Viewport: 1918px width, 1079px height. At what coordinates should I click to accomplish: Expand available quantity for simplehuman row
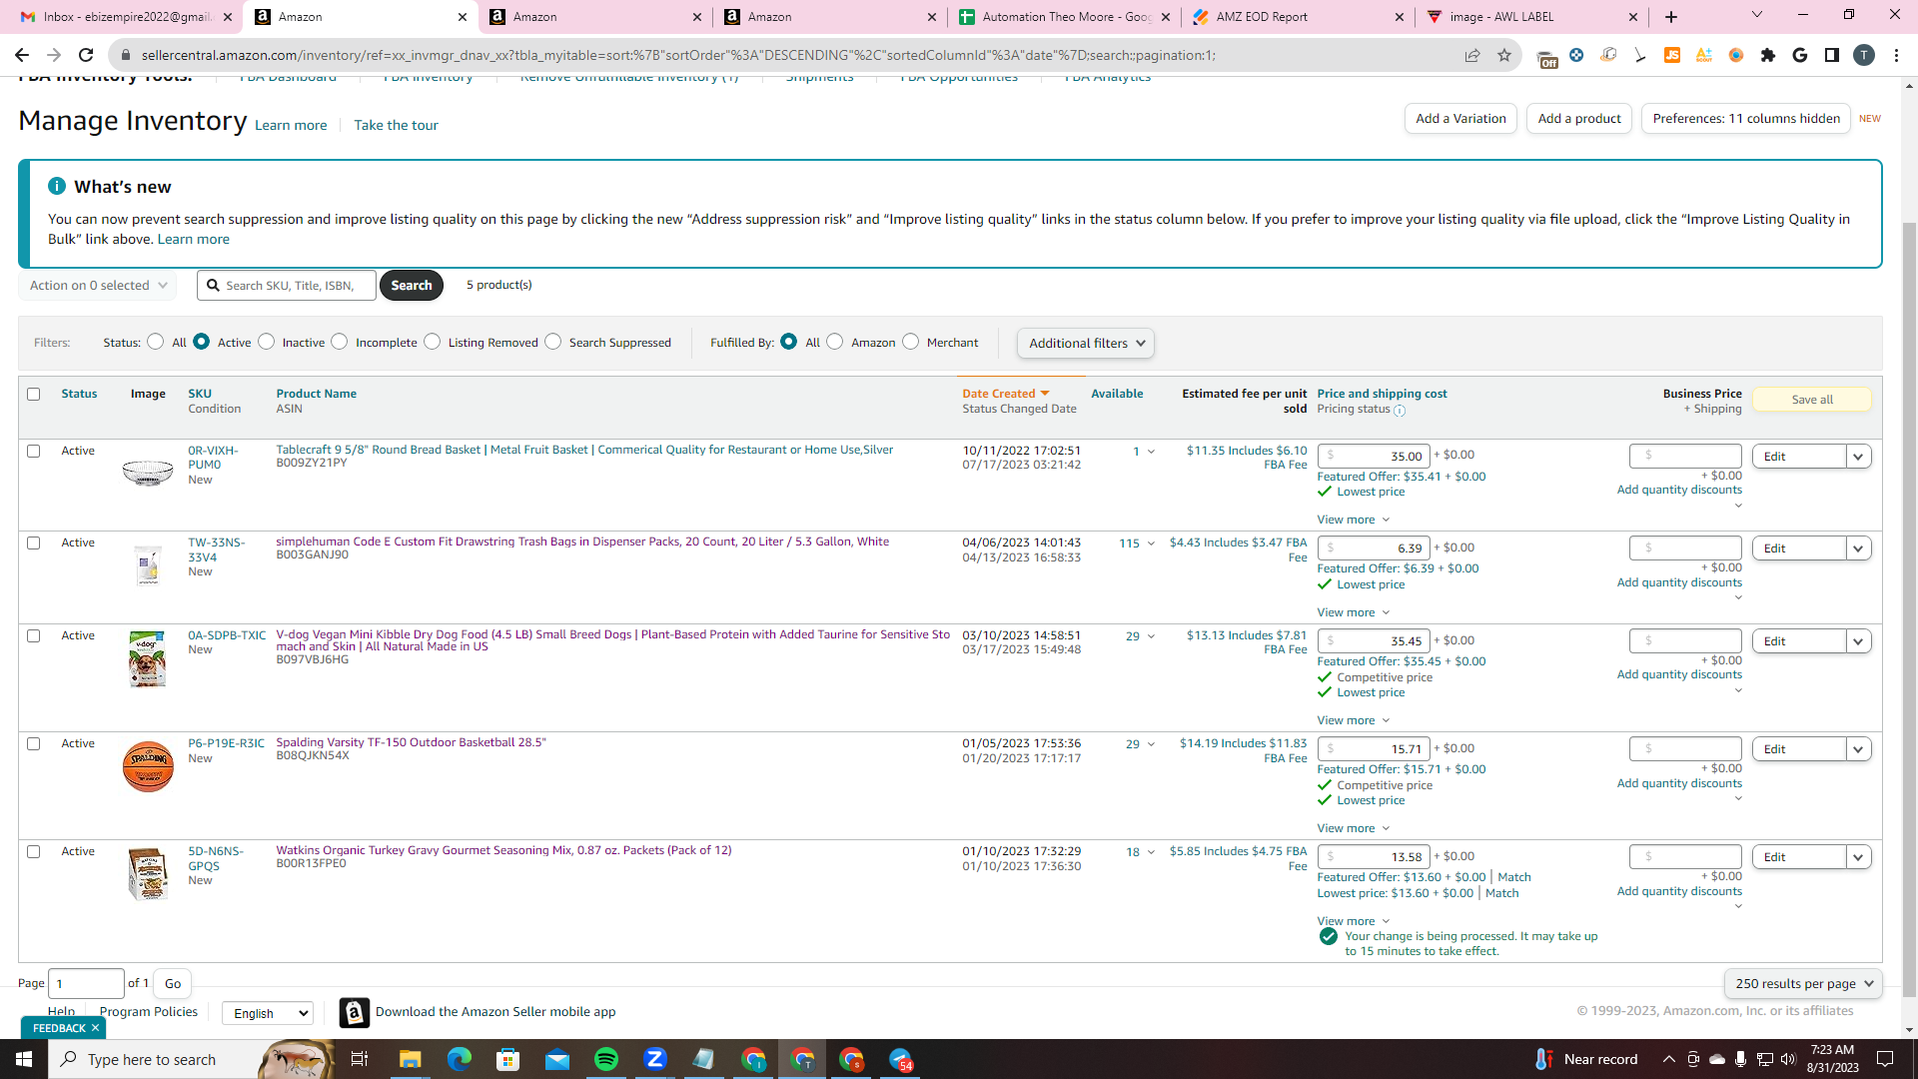(x=1151, y=543)
